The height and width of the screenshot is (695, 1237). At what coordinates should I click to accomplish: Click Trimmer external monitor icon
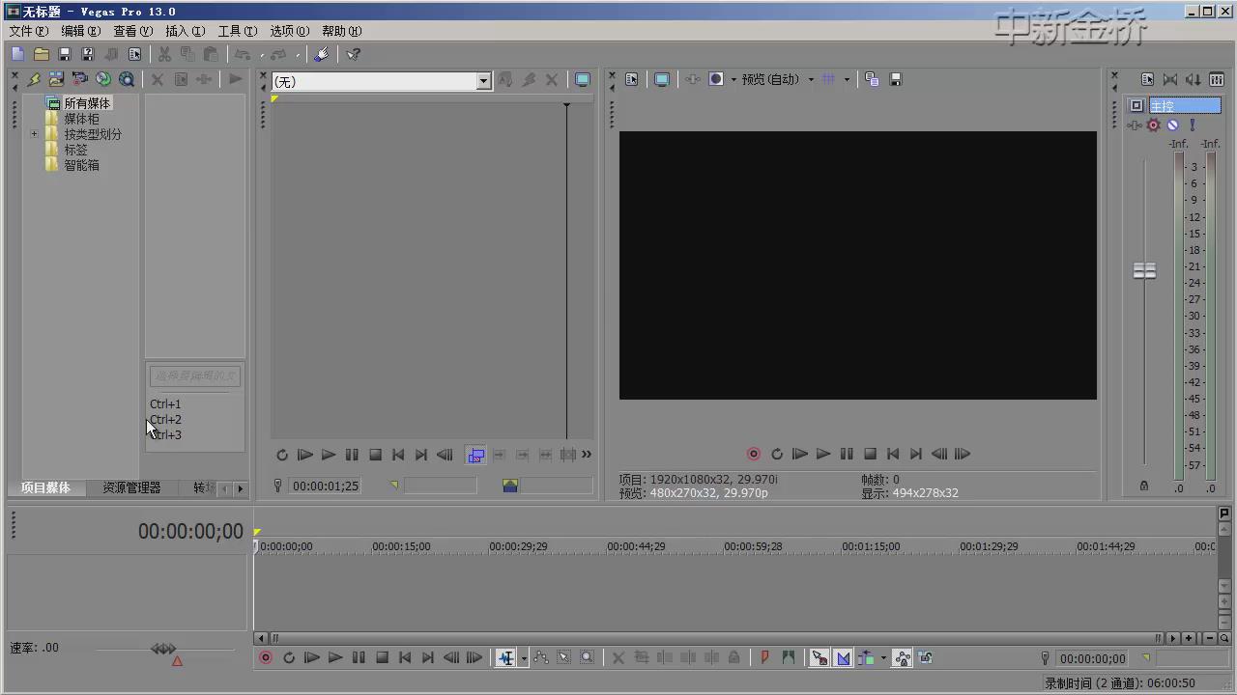point(583,80)
